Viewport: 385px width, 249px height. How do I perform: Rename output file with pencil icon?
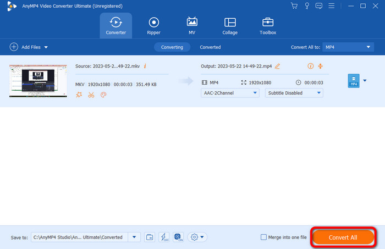coord(277,67)
